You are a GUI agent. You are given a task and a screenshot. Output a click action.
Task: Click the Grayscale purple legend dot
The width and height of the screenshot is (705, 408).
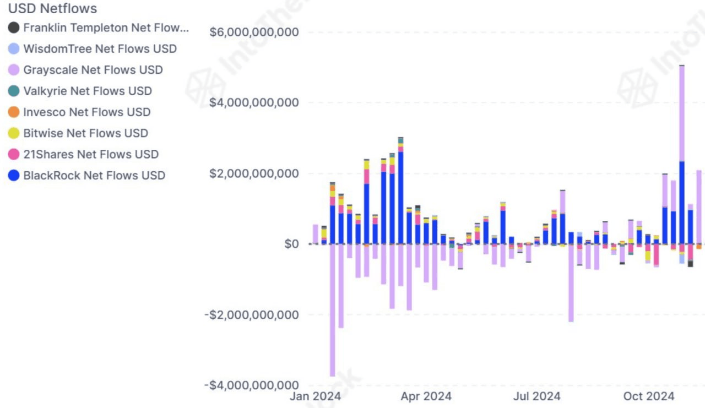coord(14,70)
